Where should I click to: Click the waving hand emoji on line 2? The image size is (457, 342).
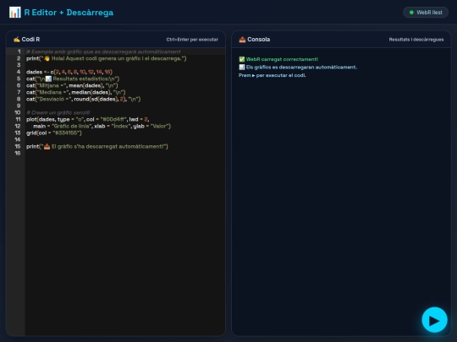(x=47, y=58)
